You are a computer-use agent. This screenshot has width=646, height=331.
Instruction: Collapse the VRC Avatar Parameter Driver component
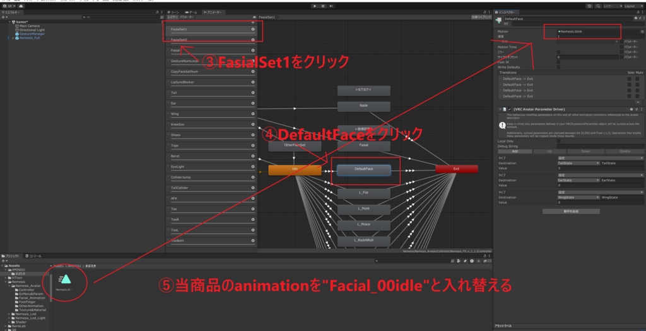500,109
